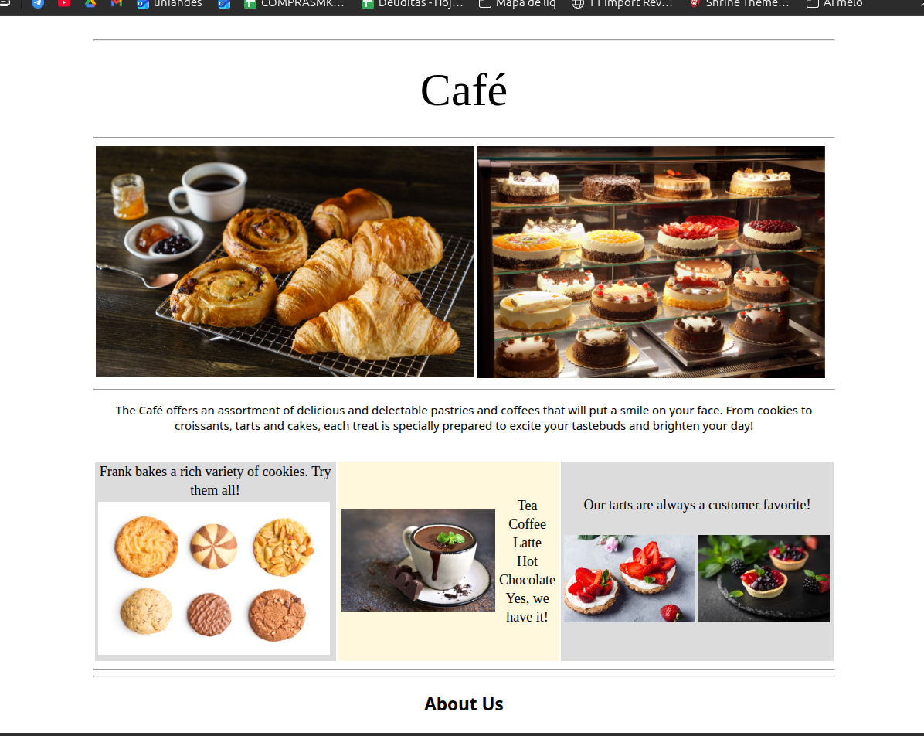The image size is (924, 736).
Task: Open the unlabeled Outlook bookmark icon
Action: coord(224,4)
